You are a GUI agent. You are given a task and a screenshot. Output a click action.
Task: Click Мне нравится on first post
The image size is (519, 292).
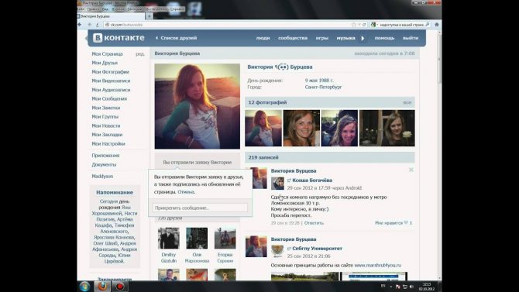(x=389, y=223)
